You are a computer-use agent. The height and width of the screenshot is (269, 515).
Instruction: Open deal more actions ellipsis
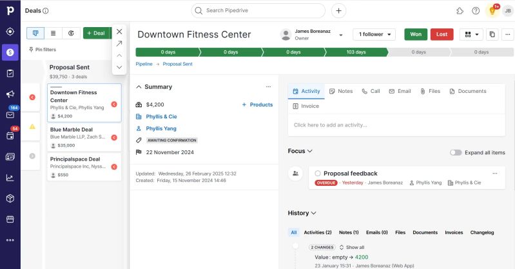[x=508, y=34]
